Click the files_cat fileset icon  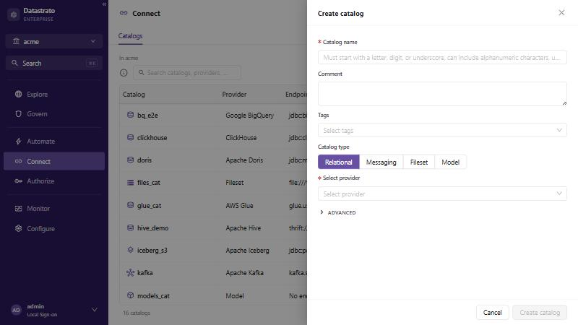click(x=131, y=183)
